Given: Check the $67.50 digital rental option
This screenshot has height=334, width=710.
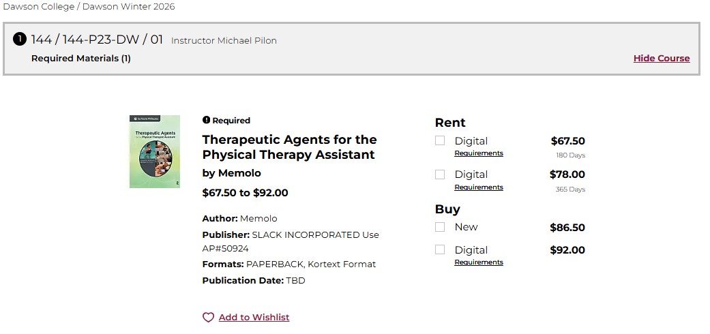Looking at the screenshot, I should click(x=440, y=140).
